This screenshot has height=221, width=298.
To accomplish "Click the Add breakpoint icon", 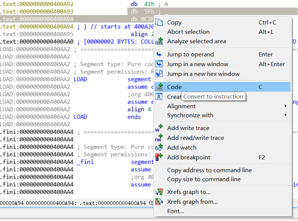I will (159, 157).
